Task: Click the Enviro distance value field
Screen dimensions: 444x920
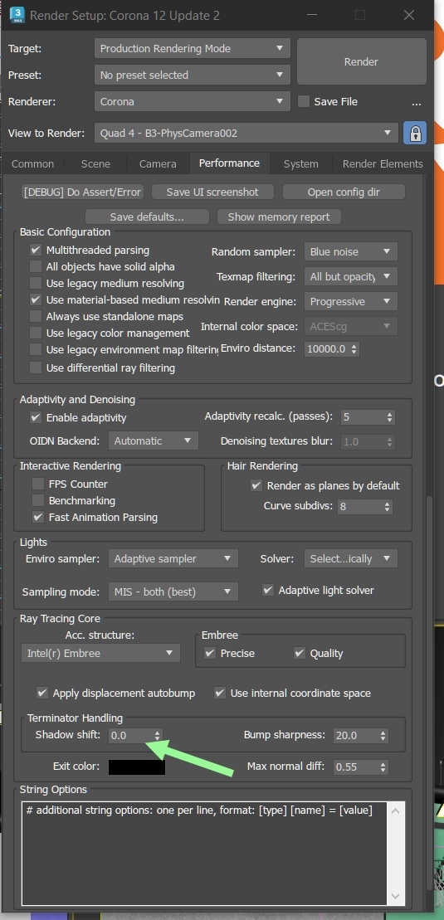Action: point(326,348)
